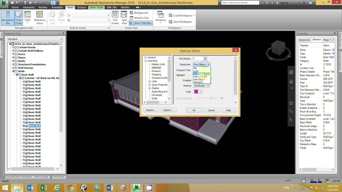Toggle Show Title Bars option
The image size is (342, 192).
(x=141, y=23)
